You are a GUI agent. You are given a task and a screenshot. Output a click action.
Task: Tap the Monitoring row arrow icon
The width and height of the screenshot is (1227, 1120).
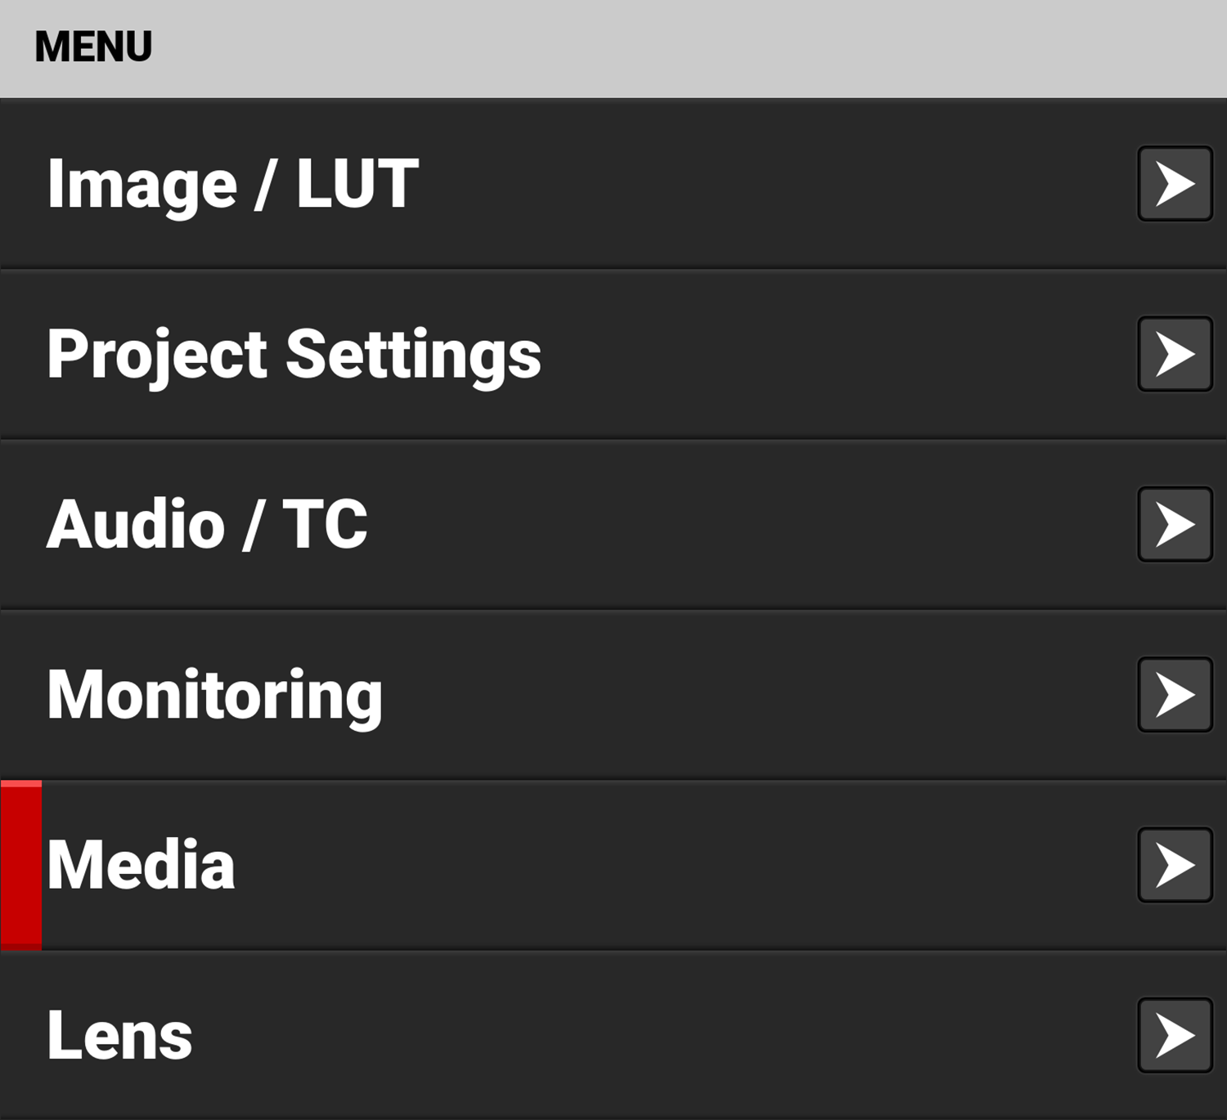pos(1175,695)
